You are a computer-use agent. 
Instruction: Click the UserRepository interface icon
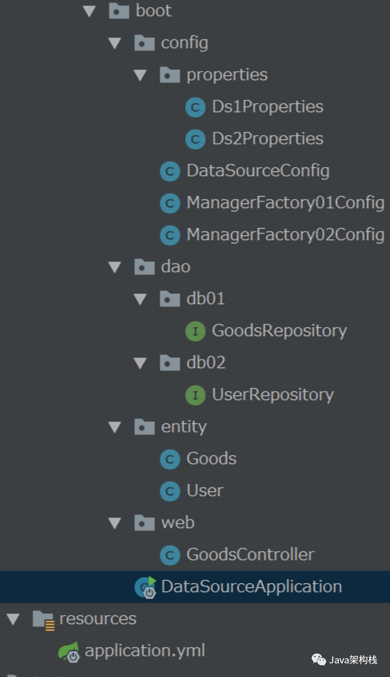[x=195, y=396]
